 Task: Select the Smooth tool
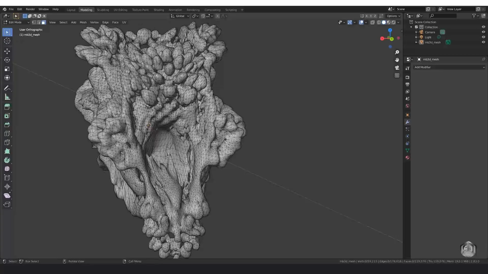pos(7,169)
